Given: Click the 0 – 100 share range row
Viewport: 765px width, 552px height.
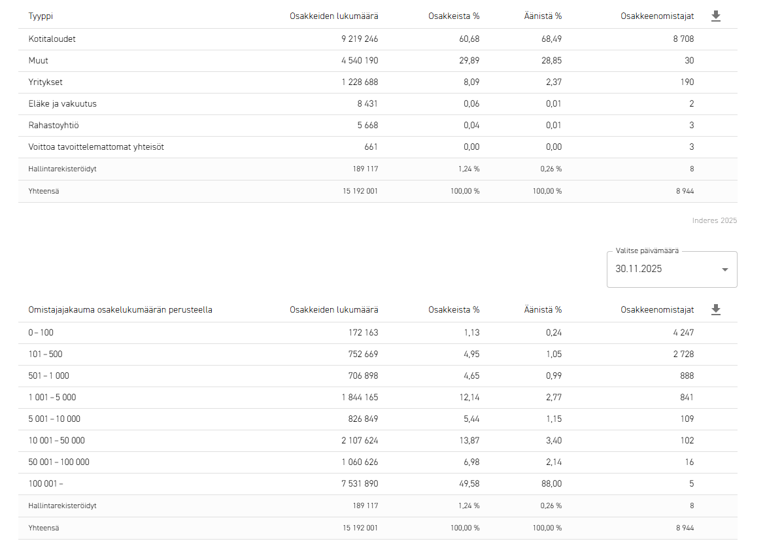Looking at the screenshot, I should (x=41, y=333).
